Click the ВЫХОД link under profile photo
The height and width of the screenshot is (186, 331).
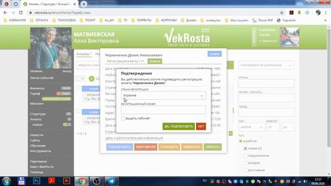(x=67, y=71)
